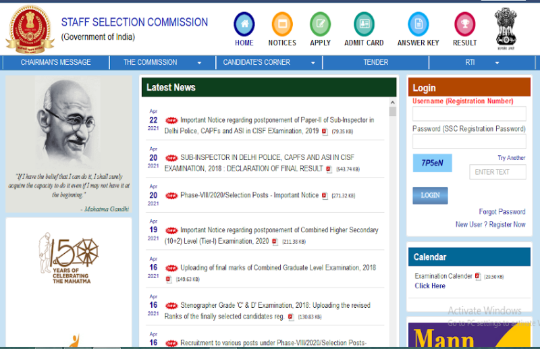540x349 pixels.
Task: Click the Forgot Password link
Action: [x=502, y=211]
